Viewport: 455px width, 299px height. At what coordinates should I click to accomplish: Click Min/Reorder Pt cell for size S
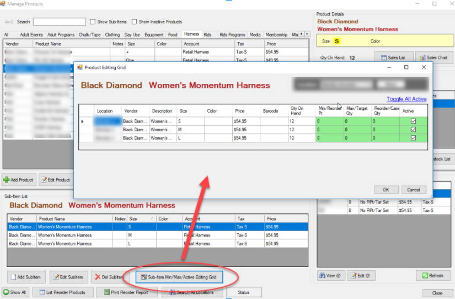click(x=329, y=121)
